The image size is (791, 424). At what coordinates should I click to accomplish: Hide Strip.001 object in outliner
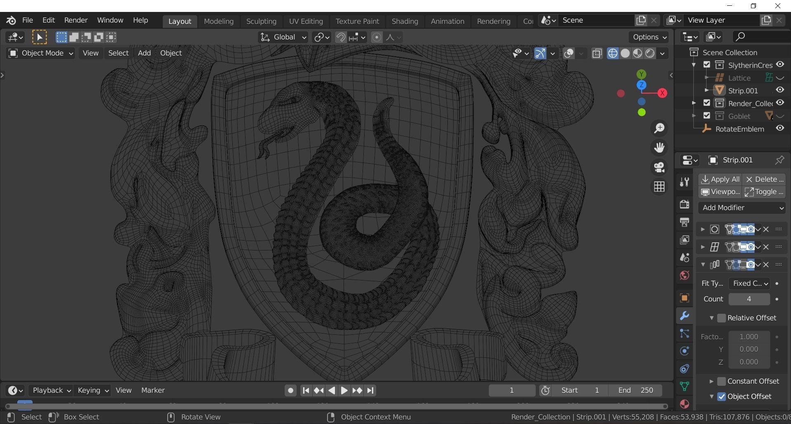pos(780,90)
